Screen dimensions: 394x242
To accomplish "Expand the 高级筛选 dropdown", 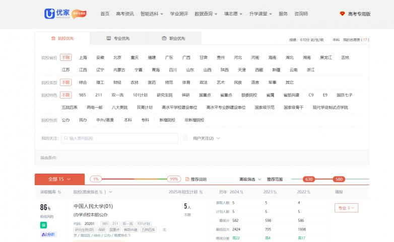I will (x=250, y=179).
